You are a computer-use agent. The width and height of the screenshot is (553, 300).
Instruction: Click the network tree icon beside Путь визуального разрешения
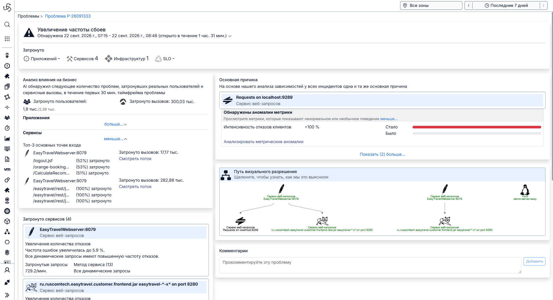coord(226,175)
